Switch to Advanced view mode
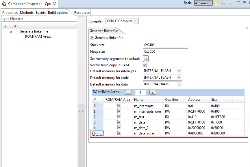 [x=203, y=3]
